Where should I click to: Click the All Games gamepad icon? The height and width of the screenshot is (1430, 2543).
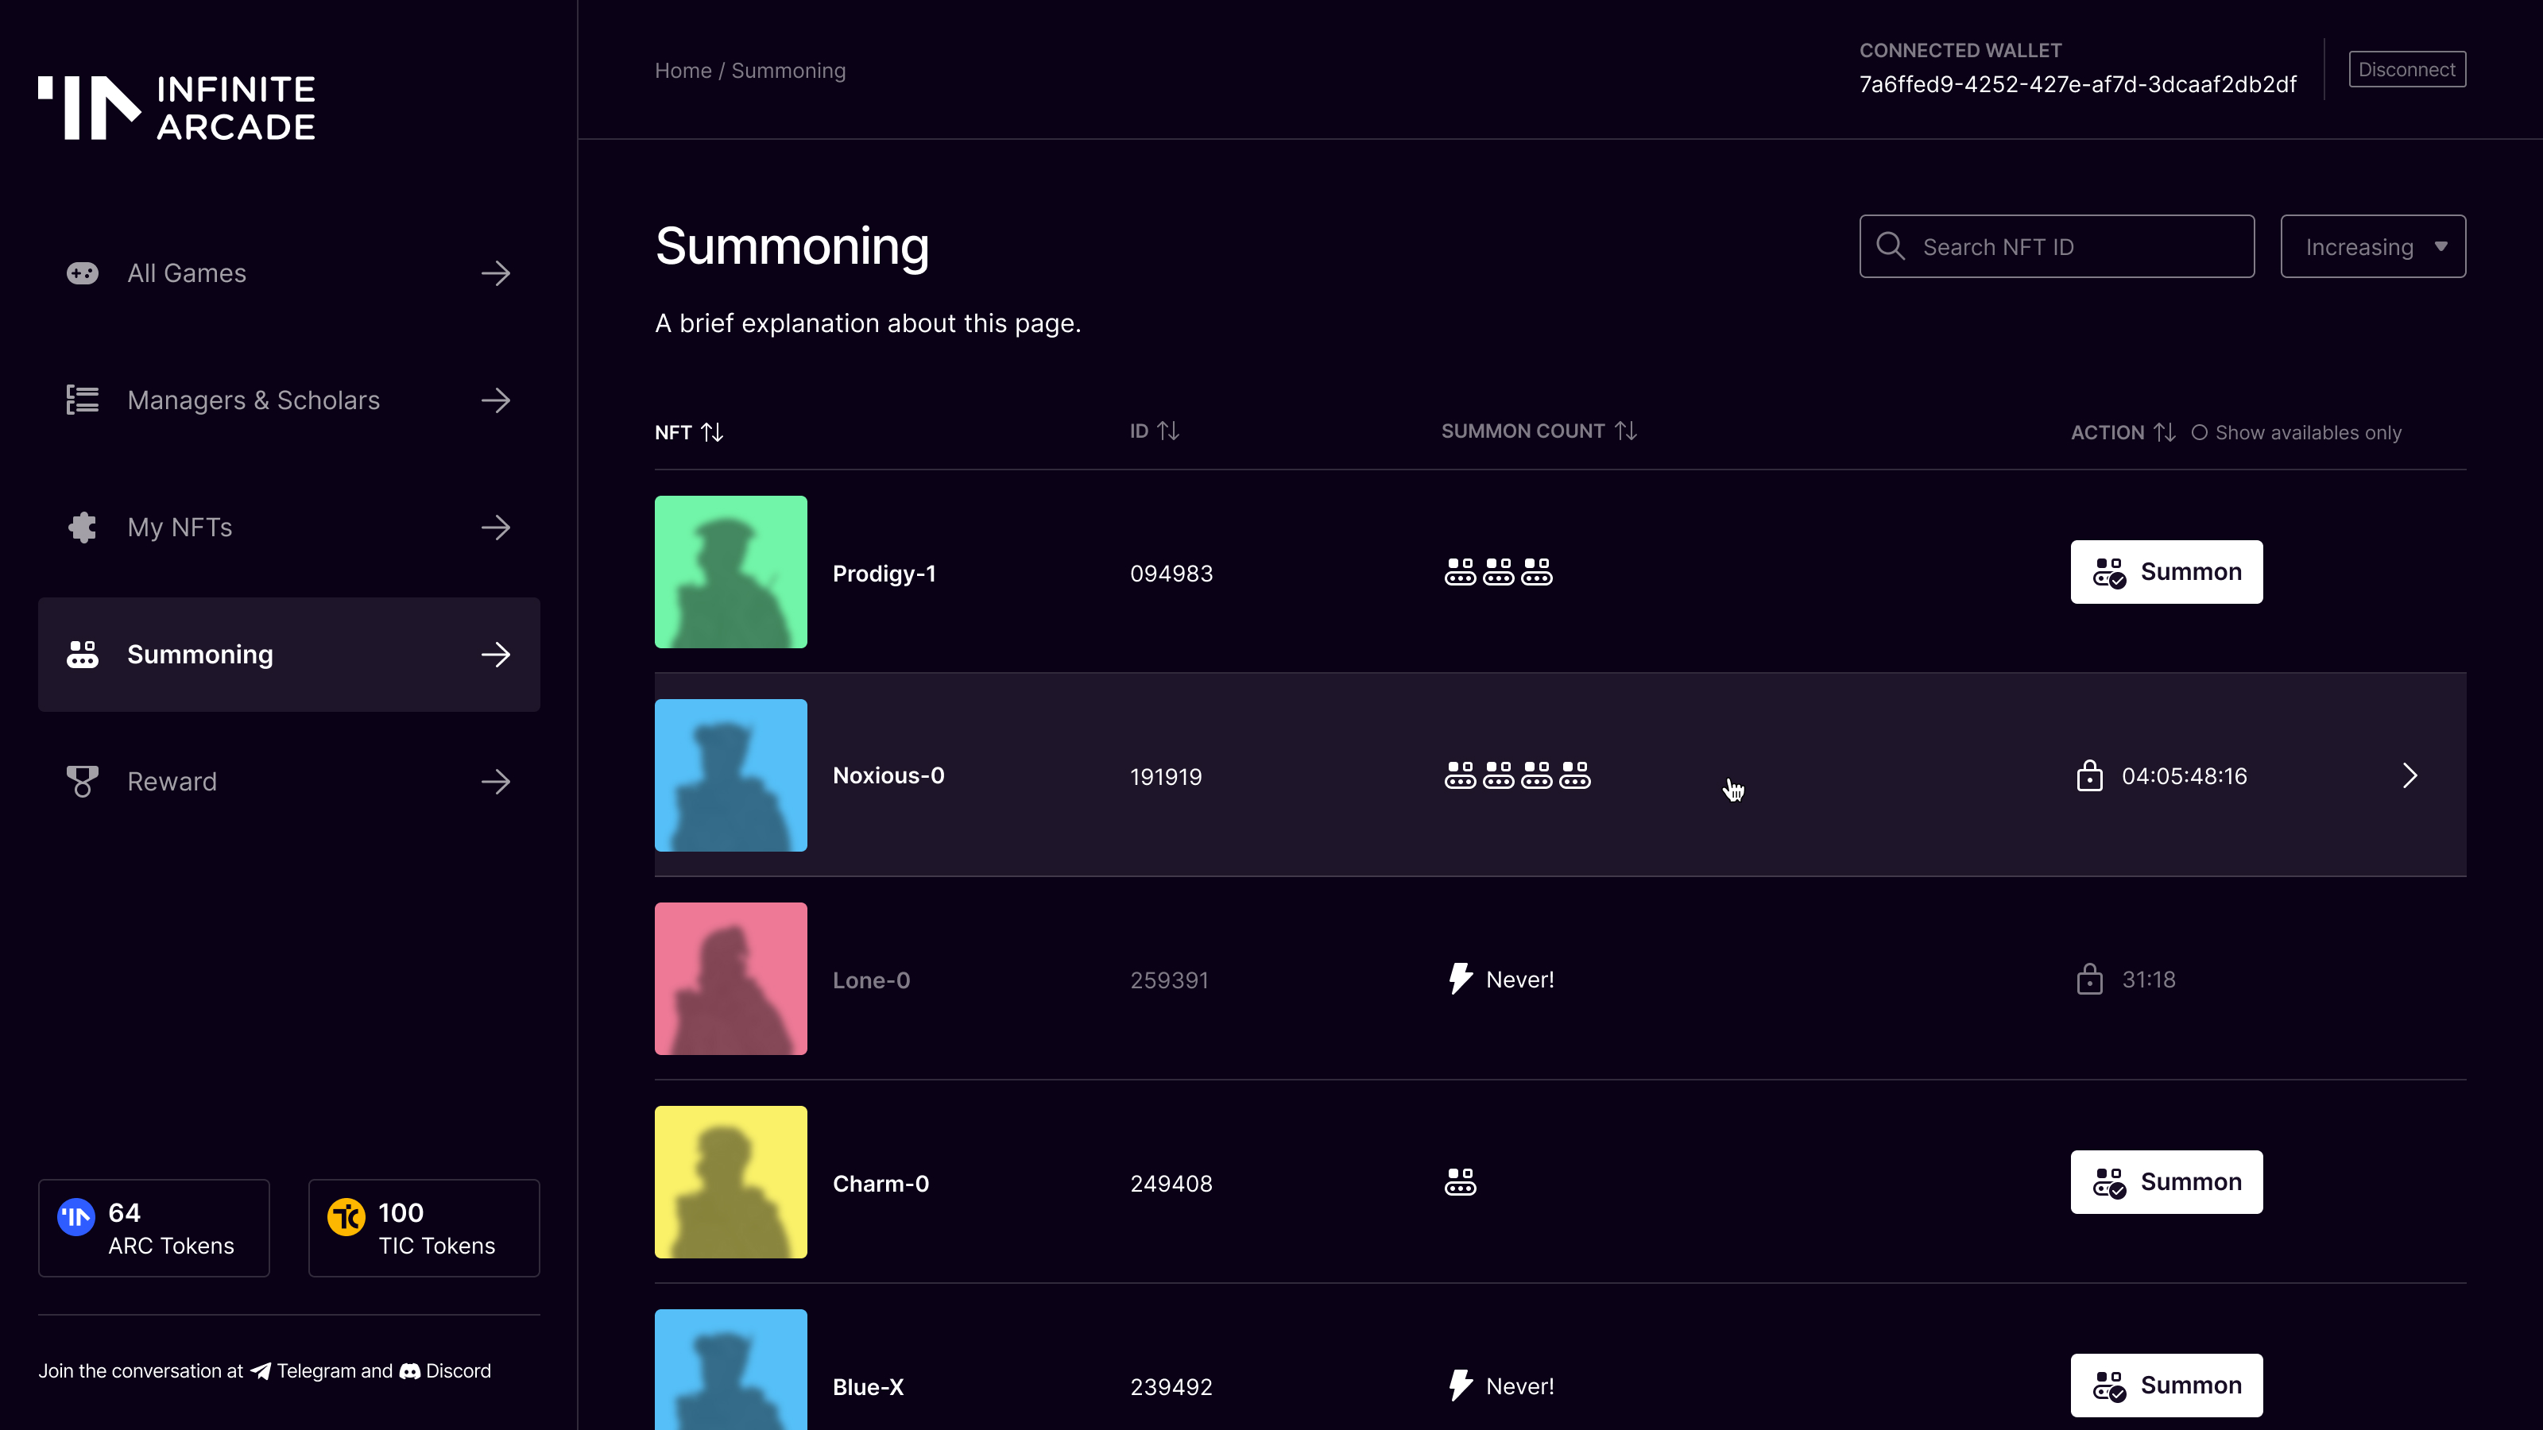click(x=82, y=273)
